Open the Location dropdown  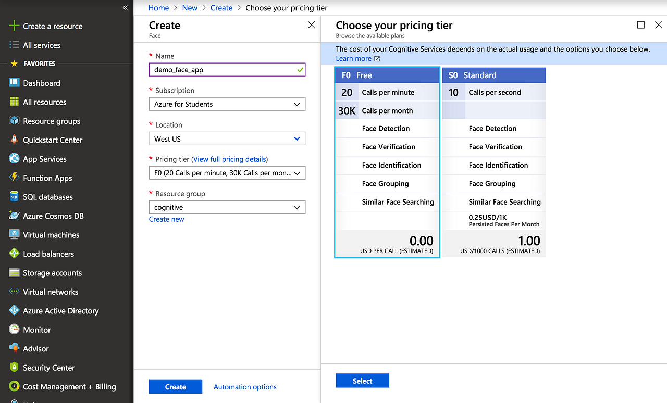point(227,138)
